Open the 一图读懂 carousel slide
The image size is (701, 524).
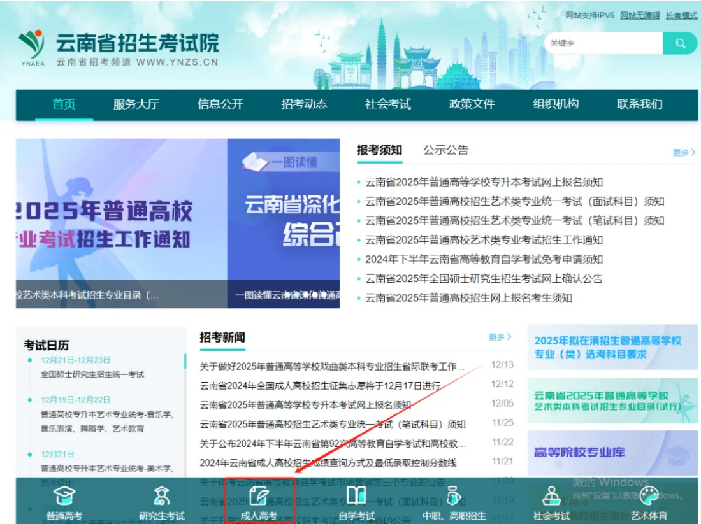(x=284, y=223)
